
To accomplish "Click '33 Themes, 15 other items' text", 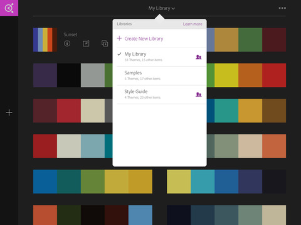I will click(x=144, y=60).
